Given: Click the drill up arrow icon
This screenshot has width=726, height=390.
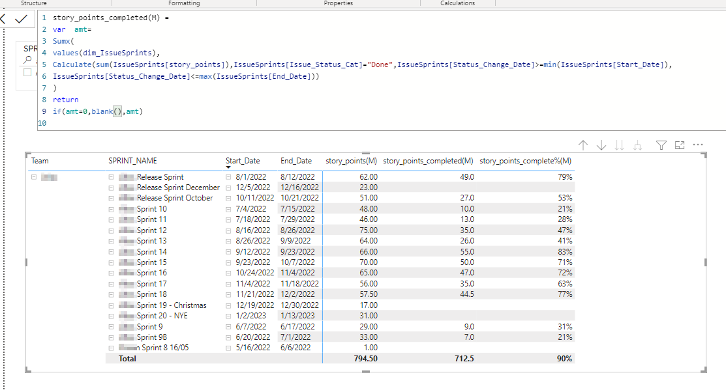Looking at the screenshot, I should click(x=583, y=146).
